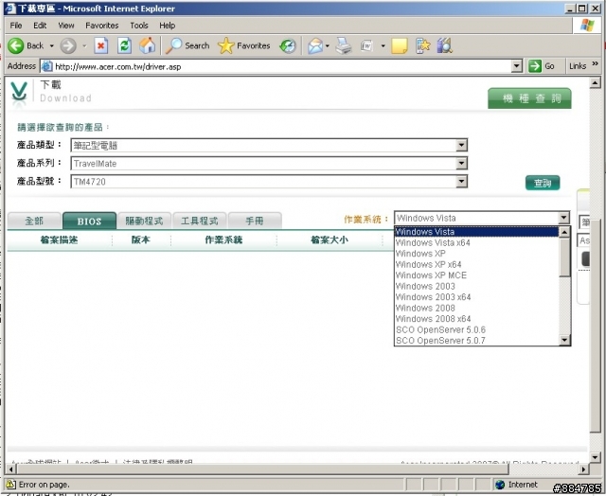Image resolution: width=606 pixels, height=496 pixels.
Task: Click the Internet zone globe icon
Action: (500, 485)
